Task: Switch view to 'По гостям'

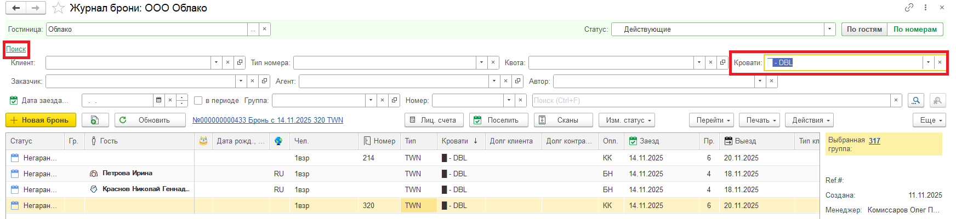Action: pyautogui.click(x=864, y=30)
